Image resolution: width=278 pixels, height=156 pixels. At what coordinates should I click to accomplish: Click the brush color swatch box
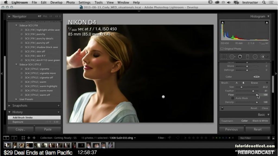click(x=257, y=77)
